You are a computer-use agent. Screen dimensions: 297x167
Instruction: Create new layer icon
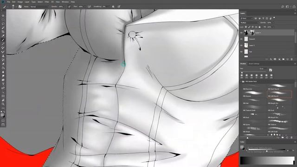pyautogui.click(x=288, y=59)
